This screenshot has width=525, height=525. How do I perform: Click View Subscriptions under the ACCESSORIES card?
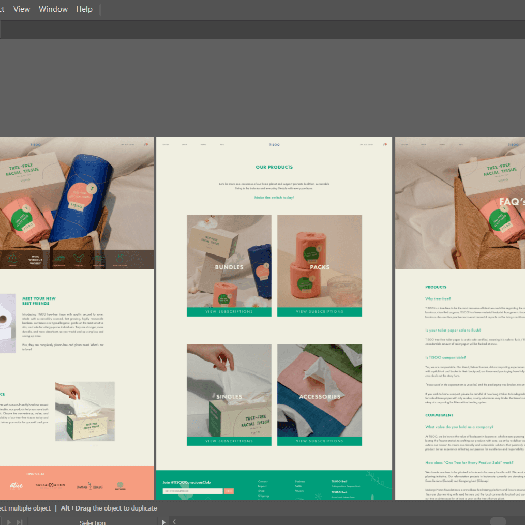pyautogui.click(x=320, y=441)
